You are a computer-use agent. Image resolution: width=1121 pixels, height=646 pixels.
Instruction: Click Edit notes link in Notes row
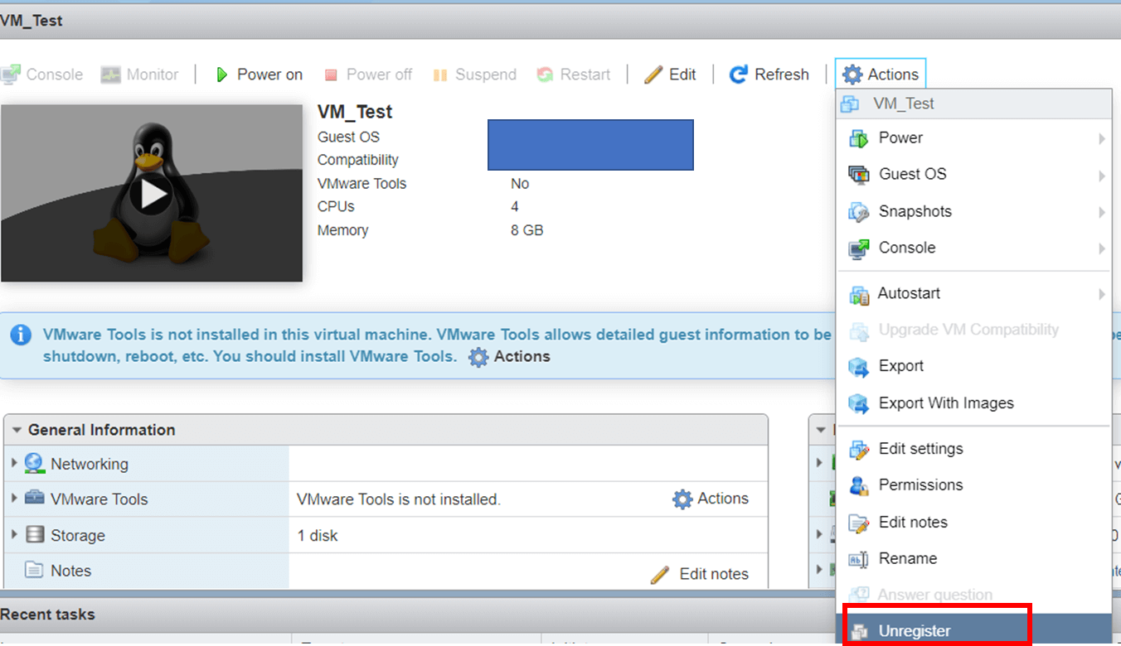click(x=700, y=574)
